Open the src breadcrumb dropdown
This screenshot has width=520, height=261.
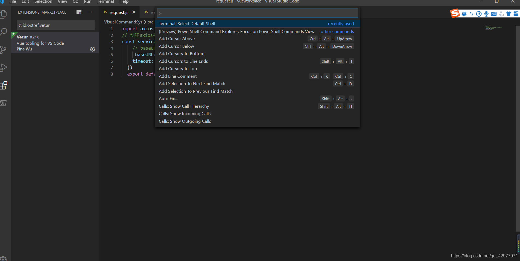click(x=150, y=22)
